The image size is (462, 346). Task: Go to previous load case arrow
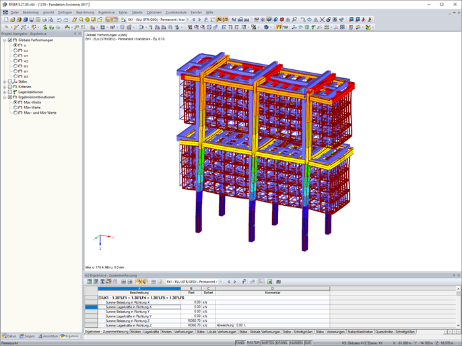click(193, 20)
